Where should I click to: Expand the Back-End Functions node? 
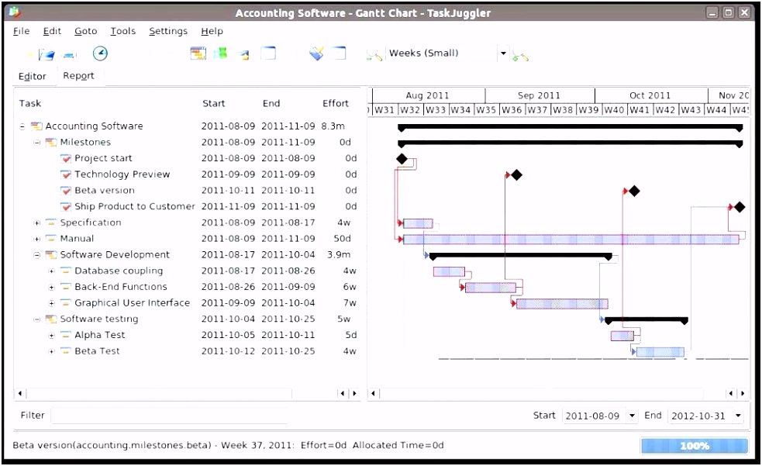[51, 287]
